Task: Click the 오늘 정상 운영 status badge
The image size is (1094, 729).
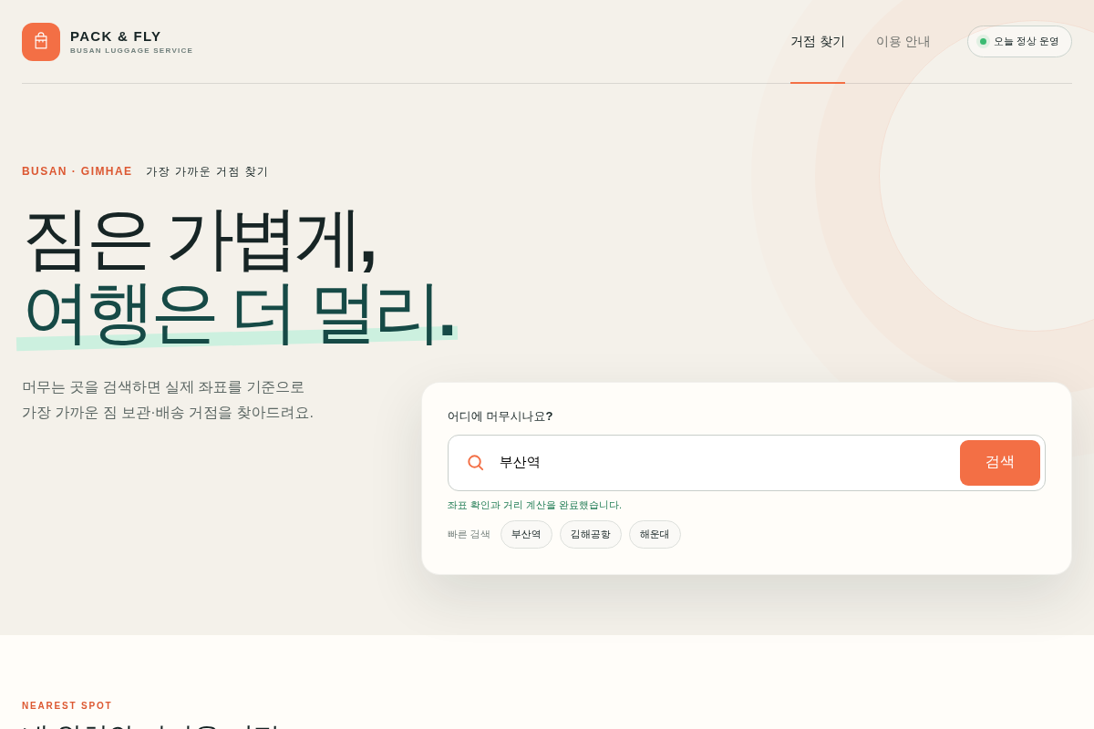Action: coord(1019,42)
